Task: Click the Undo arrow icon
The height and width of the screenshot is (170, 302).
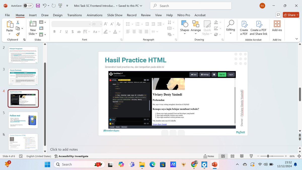Action: tap(44, 6)
